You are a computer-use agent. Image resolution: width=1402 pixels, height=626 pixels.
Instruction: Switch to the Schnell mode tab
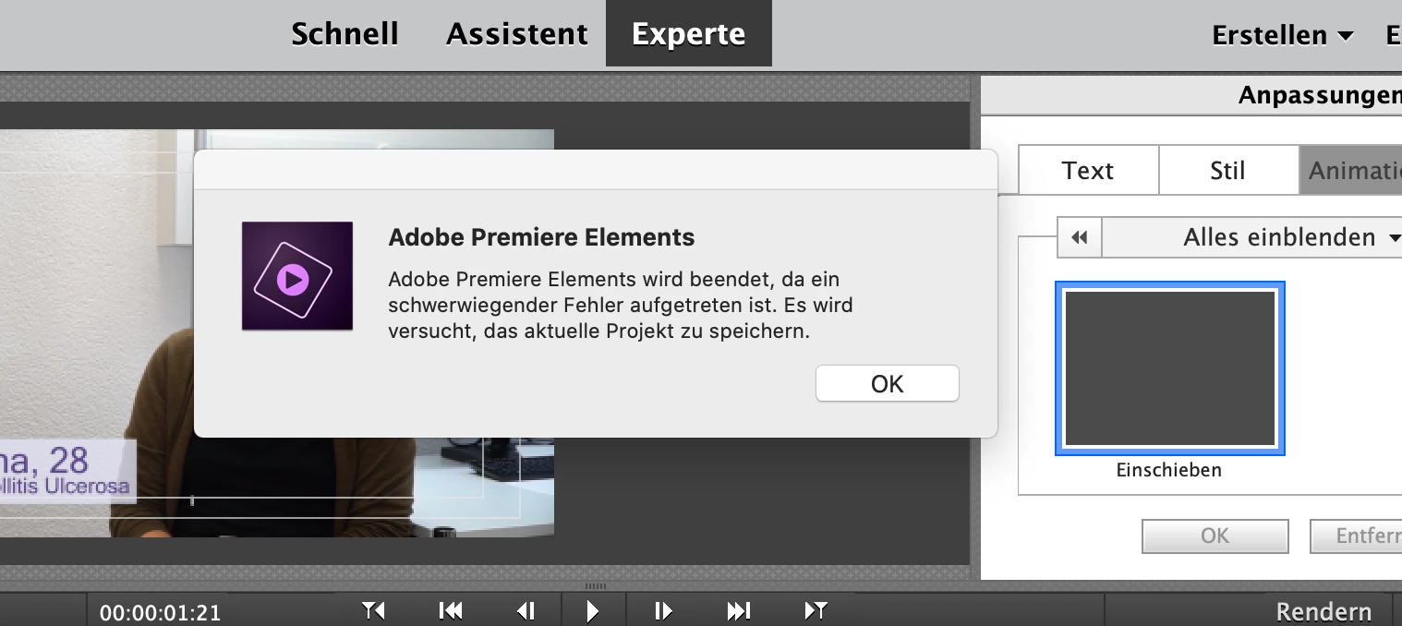click(x=344, y=34)
